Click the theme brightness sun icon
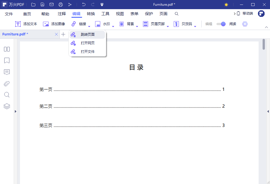 226,5
